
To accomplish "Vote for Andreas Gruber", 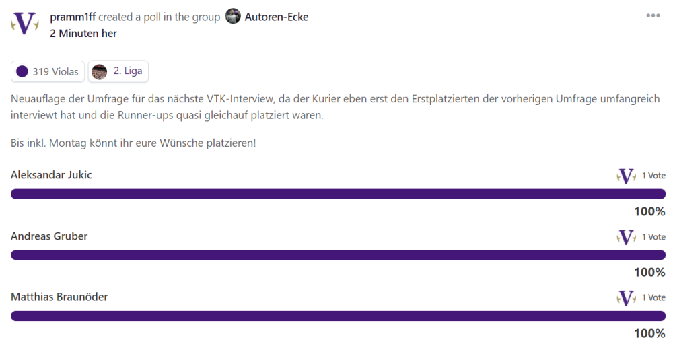I will point(49,236).
